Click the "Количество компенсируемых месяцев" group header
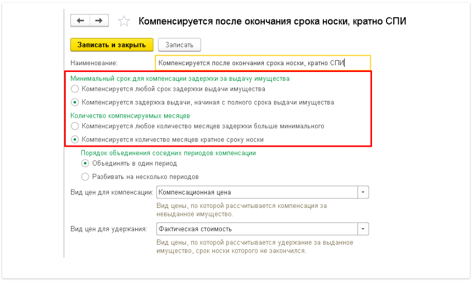The height and width of the screenshot is (281, 472). [x=130, y=116]
